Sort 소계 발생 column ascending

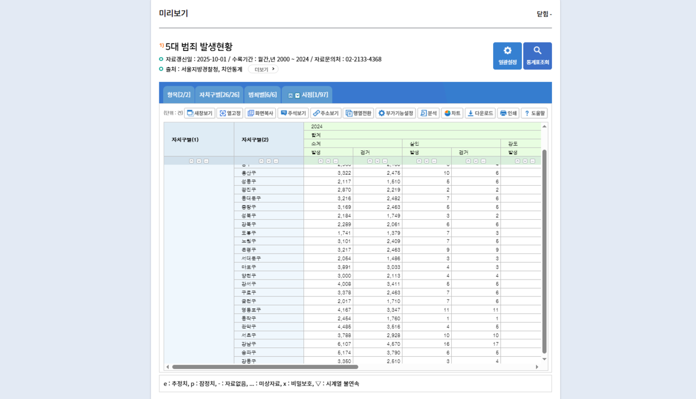321,161
